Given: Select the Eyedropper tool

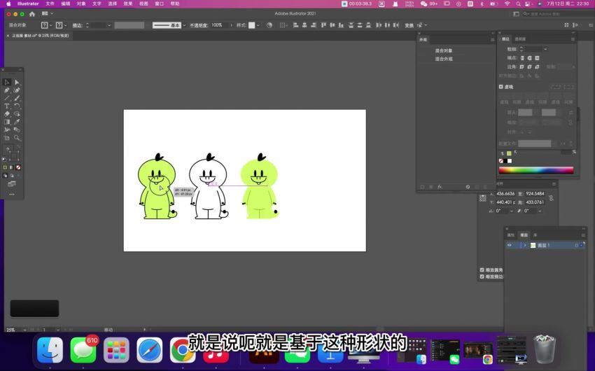Looking at the screenshot, I should [x=17, y=122].
